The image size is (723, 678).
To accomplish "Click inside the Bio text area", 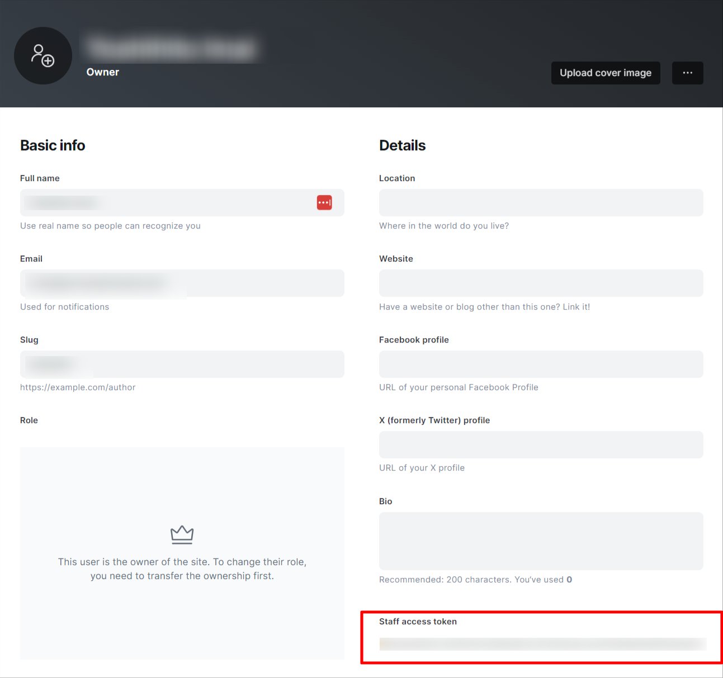I will (x=541, y=541).
